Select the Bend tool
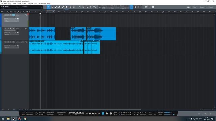 click(x=70, y=7)
